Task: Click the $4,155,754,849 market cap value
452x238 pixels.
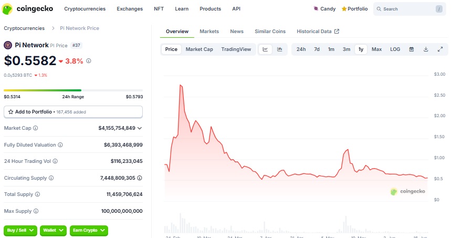Action: pyautogui.click(x=117, y=128)
